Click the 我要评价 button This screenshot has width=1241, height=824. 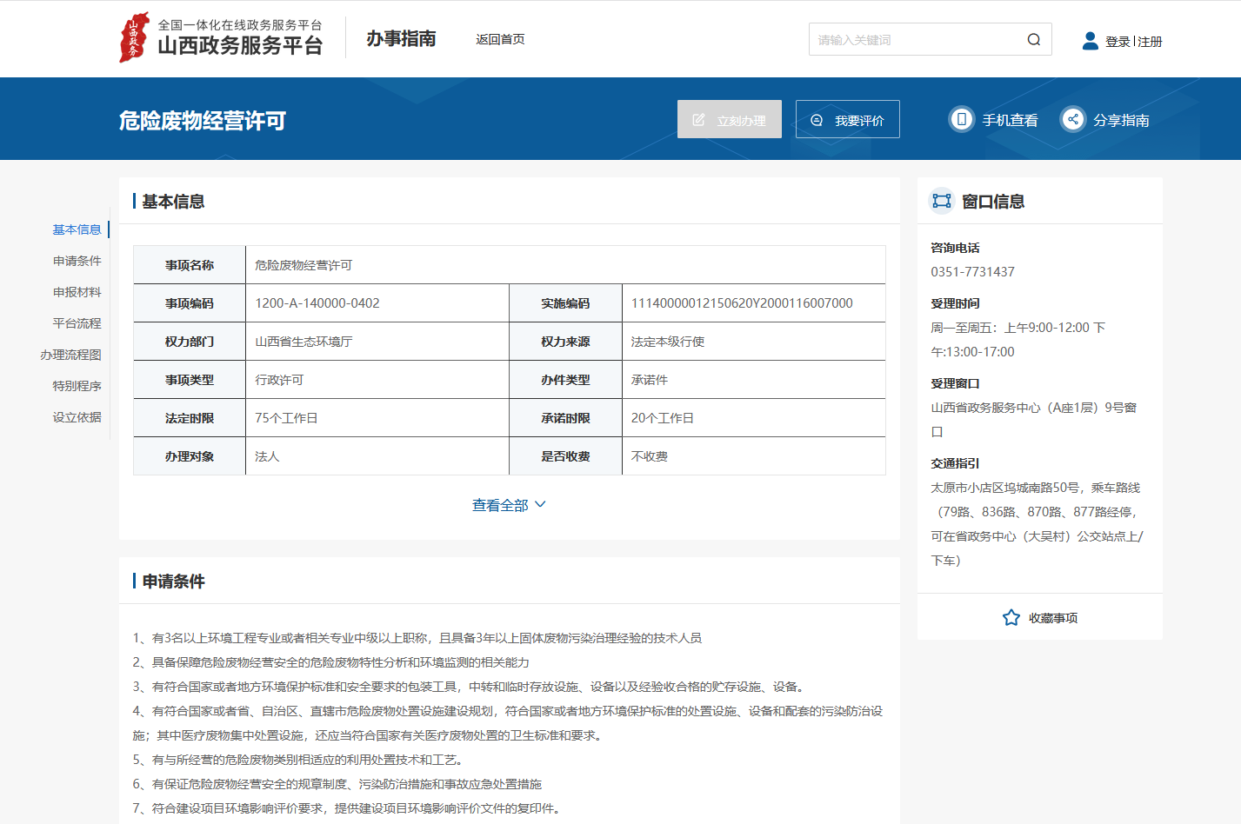coord(847,120)
